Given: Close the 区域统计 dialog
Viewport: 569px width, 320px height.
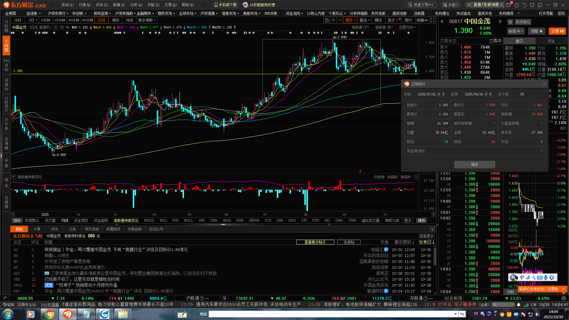Looking at the screenshot, I should 544,84.
